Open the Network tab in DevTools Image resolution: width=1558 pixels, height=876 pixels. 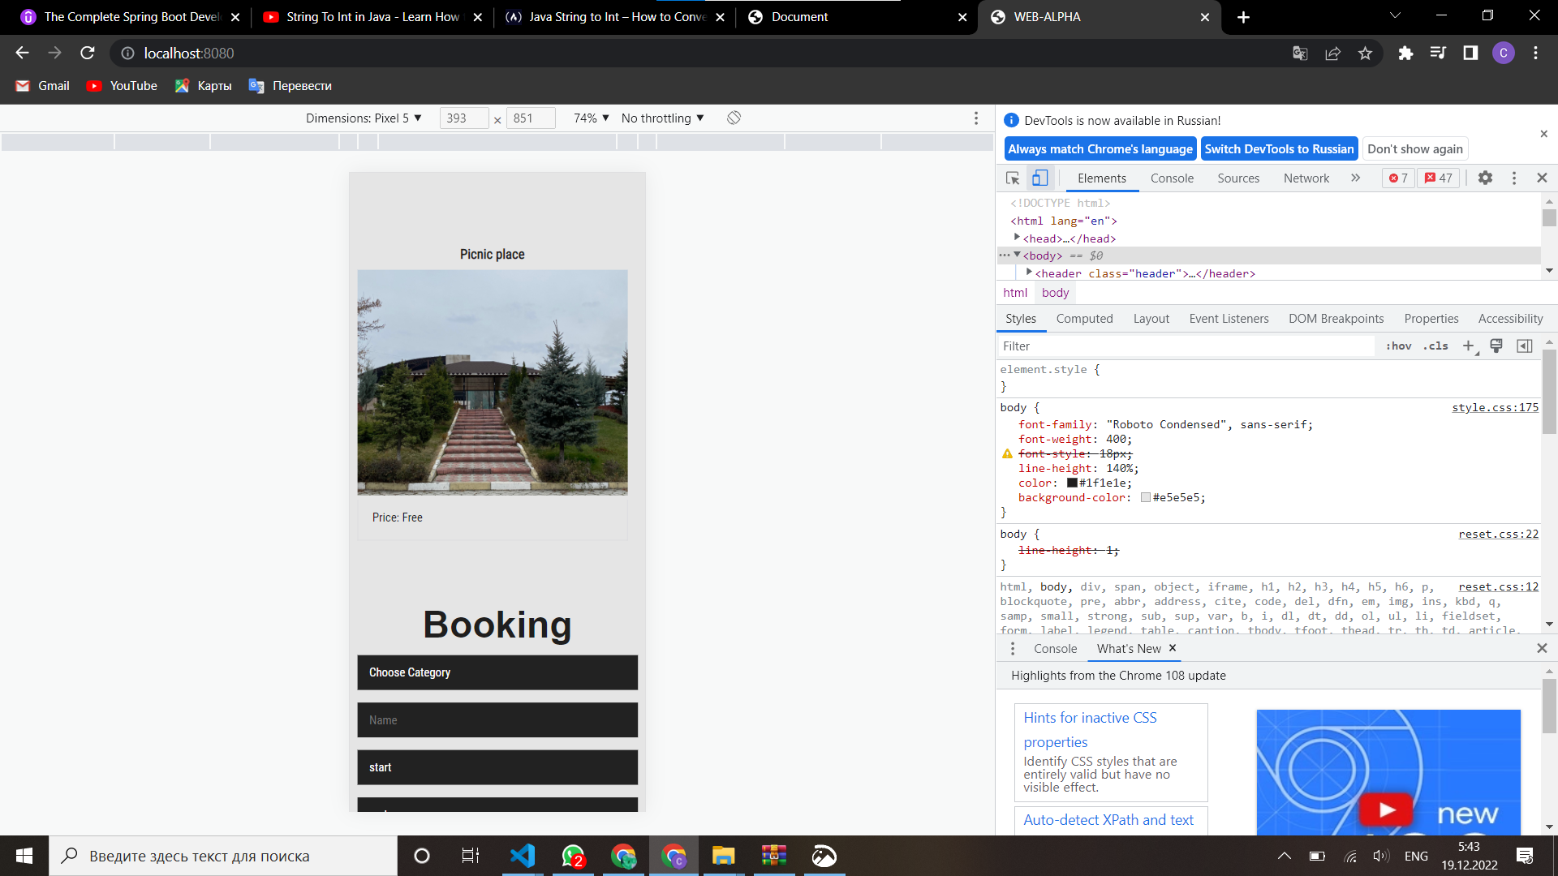(x=1306, y=178)
